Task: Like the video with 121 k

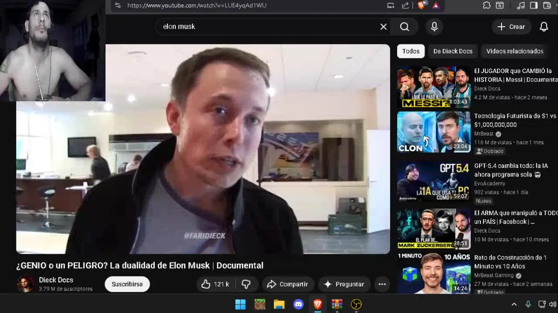Action: pos(215,284)
